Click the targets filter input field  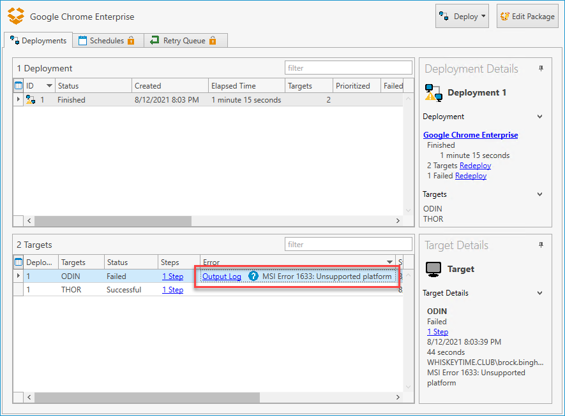348,245
